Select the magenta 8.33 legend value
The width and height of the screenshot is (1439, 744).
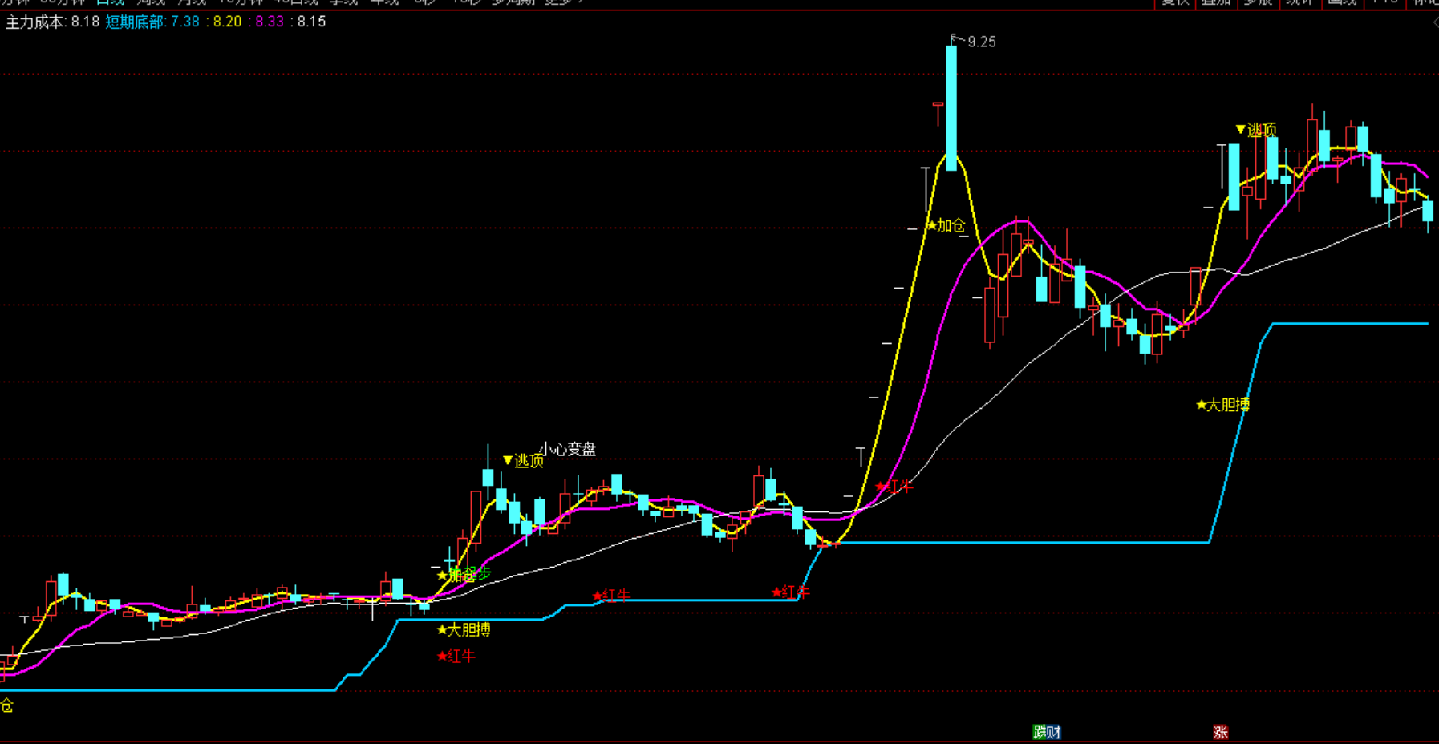pyautogui.click(x=268, y=22)
